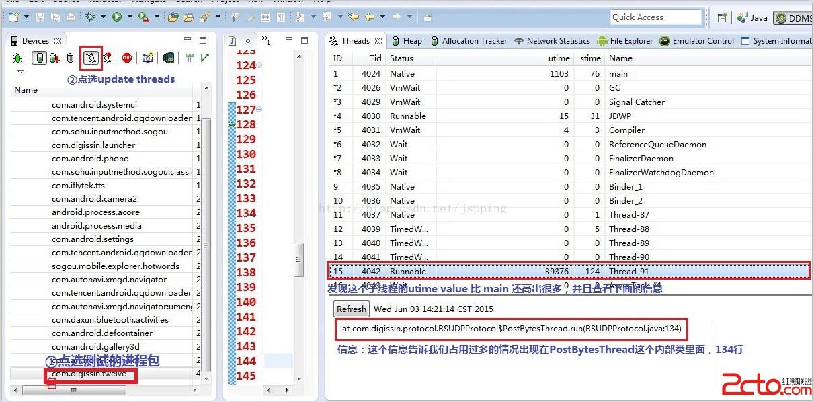Screen dimensions: 814x402
Task: Click the New file icon in main toolbar
Action: (x=13, y=17)
